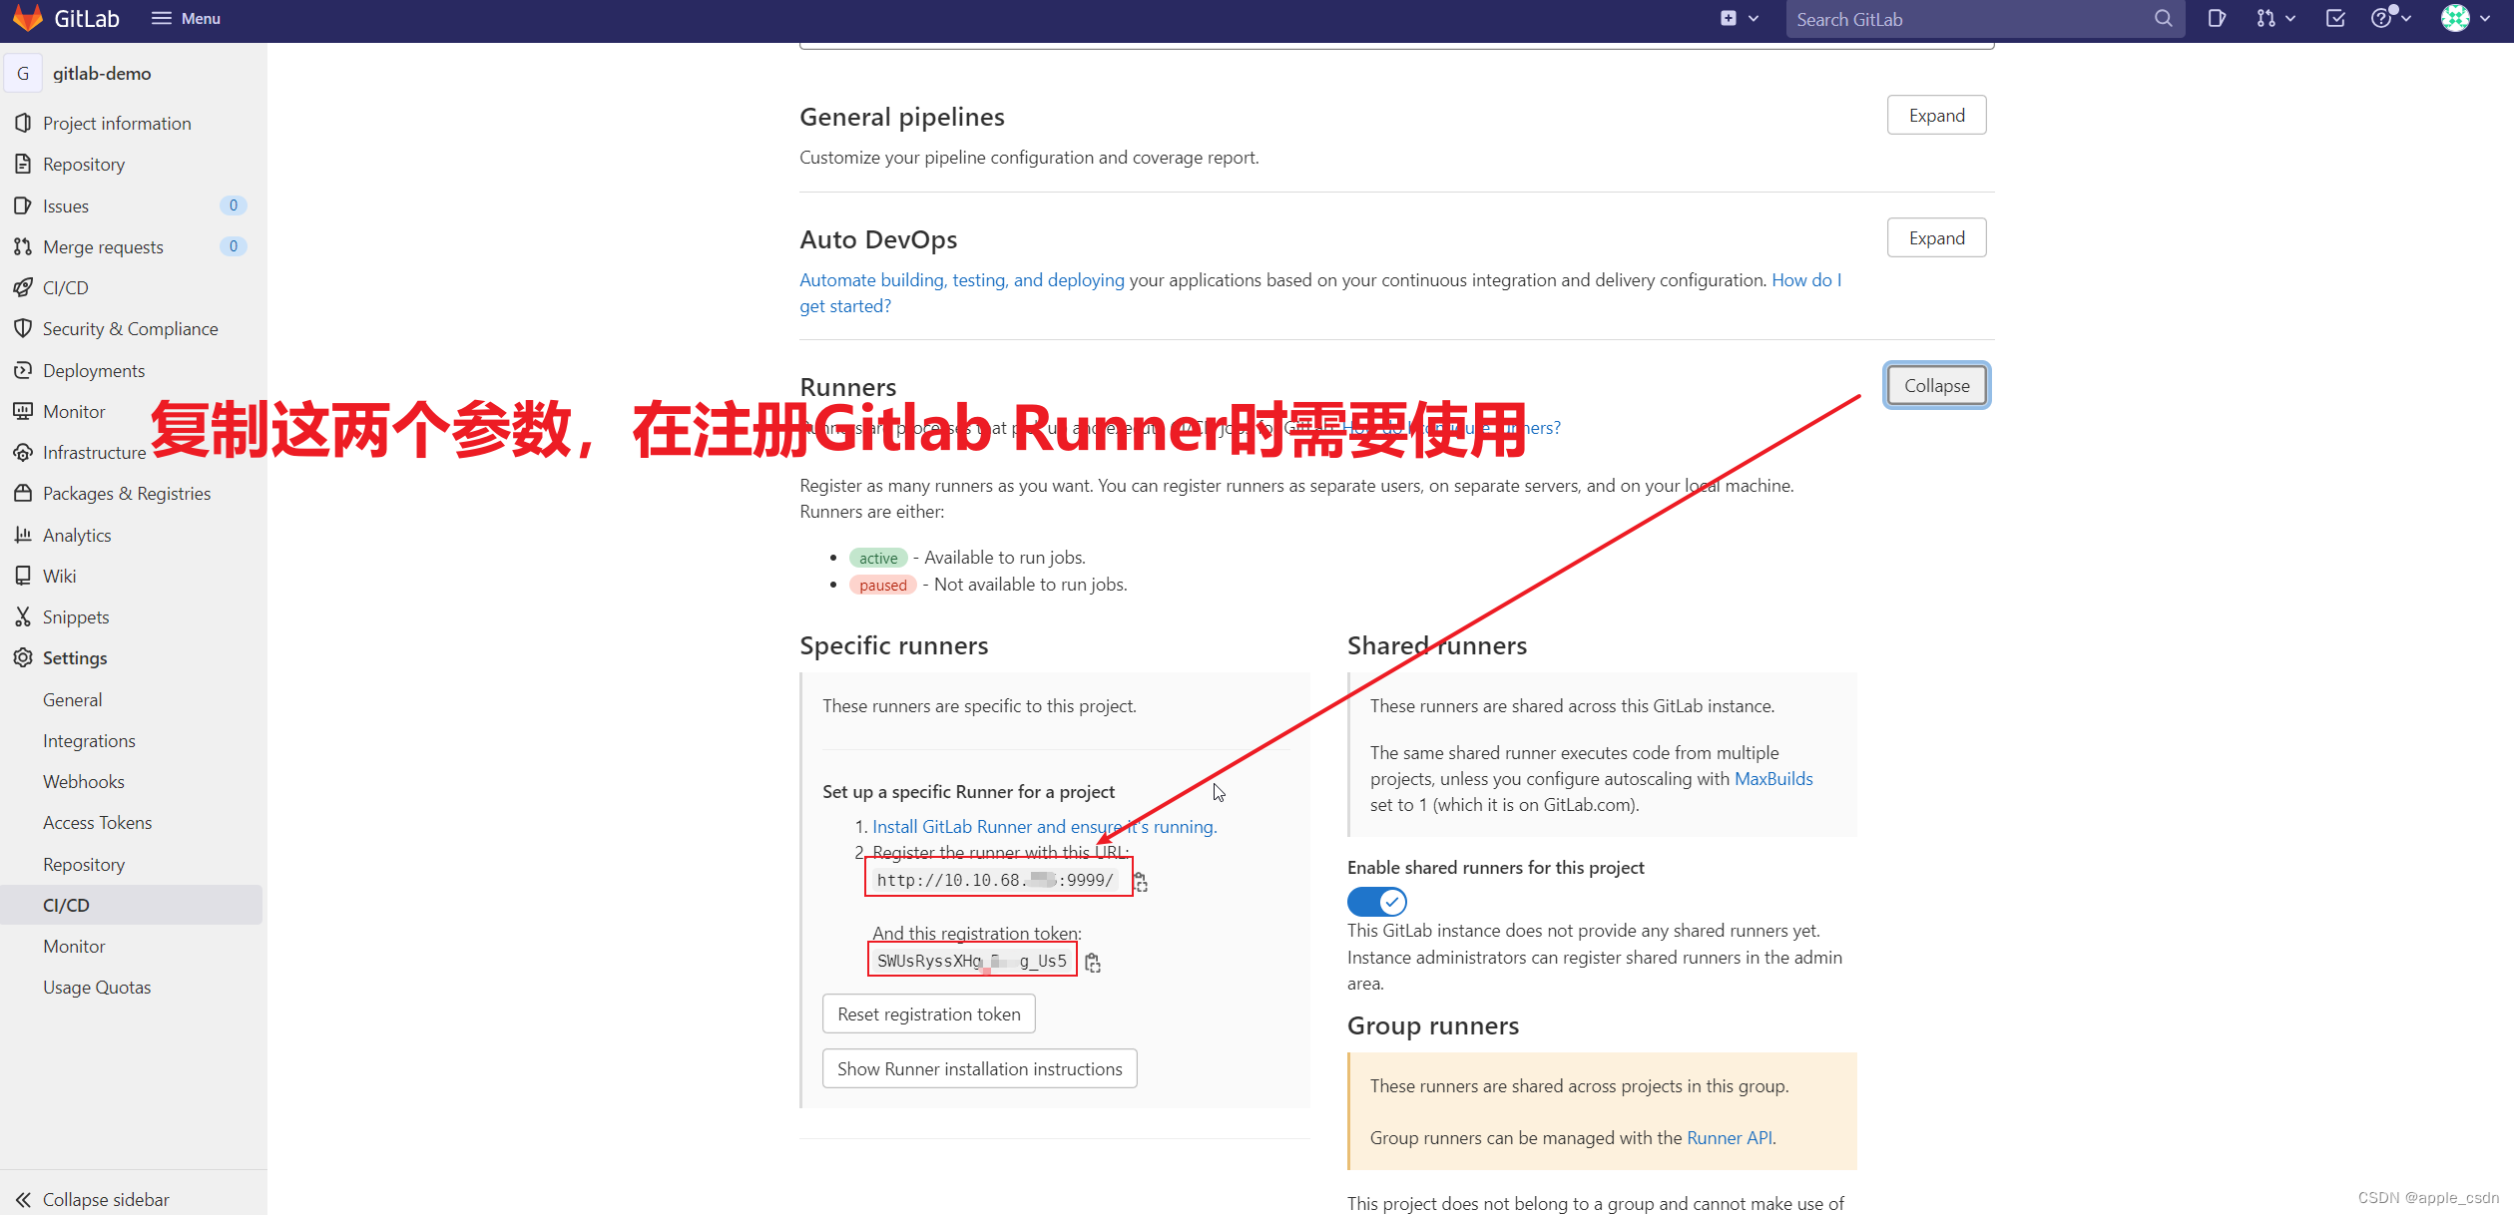Open the Help menu dropdown
Screen dimensions: 2514x1215
(2389, 18)
